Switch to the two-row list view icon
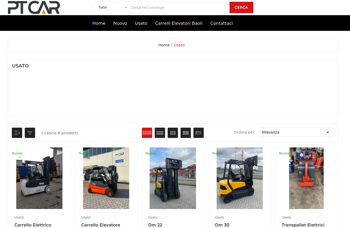The height and width of the screenshot is (228, 350). [x=173, y=133]
